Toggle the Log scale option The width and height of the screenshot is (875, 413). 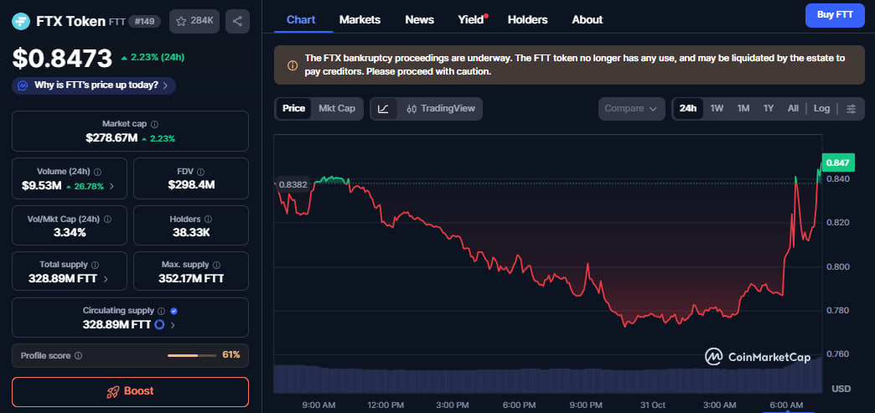click(821, 109)
